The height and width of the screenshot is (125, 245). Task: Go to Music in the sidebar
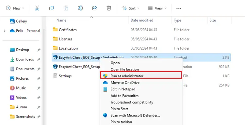18,88
